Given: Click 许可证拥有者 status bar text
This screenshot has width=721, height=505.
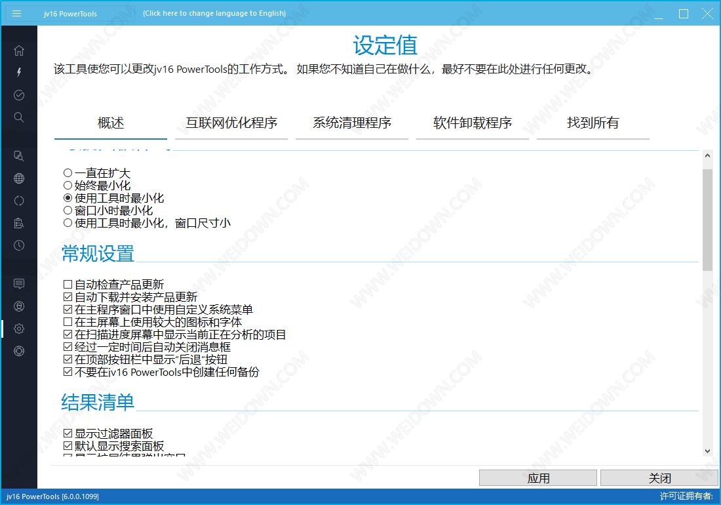Looking at the screenshot, I should 686,496.
